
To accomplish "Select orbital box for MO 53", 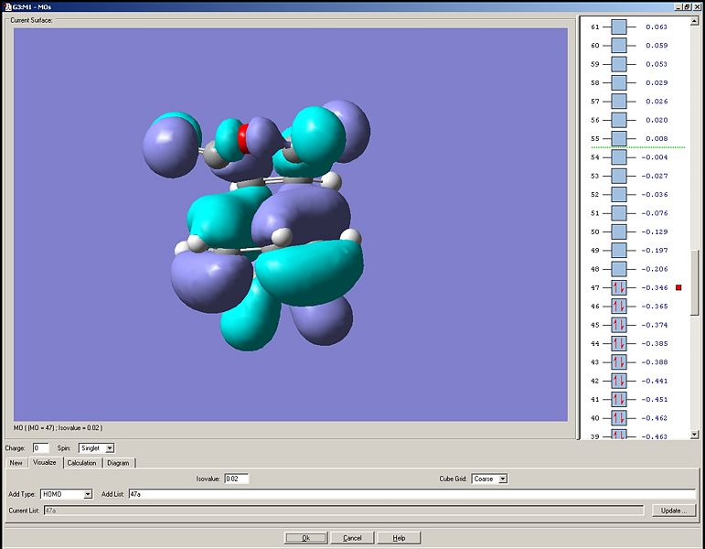I will [x=619, y=176].
